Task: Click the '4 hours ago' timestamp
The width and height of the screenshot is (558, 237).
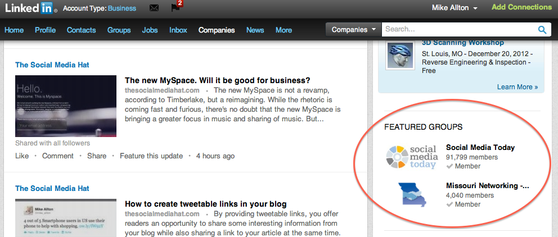Action: [215, 156]
